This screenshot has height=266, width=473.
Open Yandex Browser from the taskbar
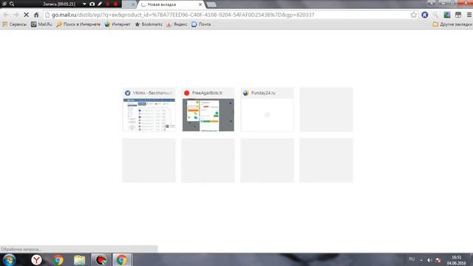pos(36,259)
